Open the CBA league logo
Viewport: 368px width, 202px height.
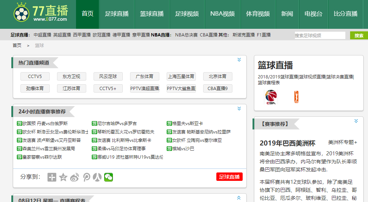click(271, 97)
